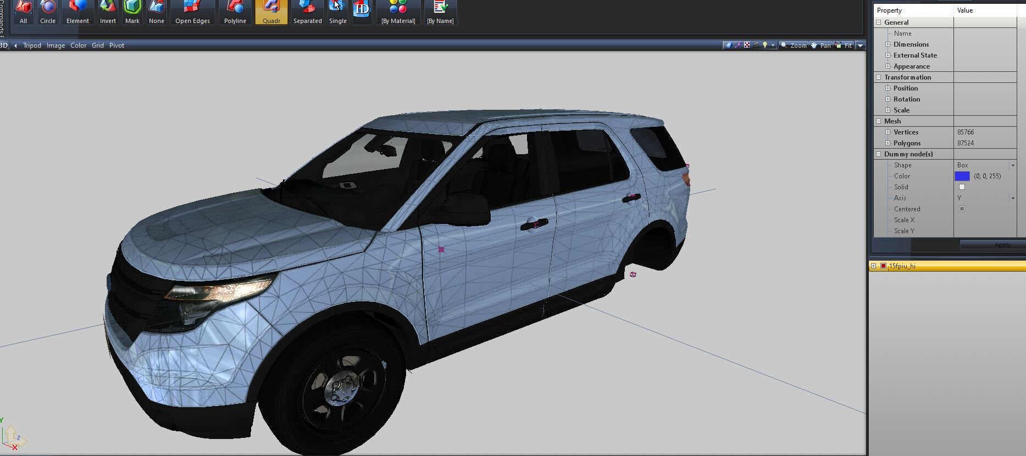
Task: Select by Material icon
Action: point(398,12)
